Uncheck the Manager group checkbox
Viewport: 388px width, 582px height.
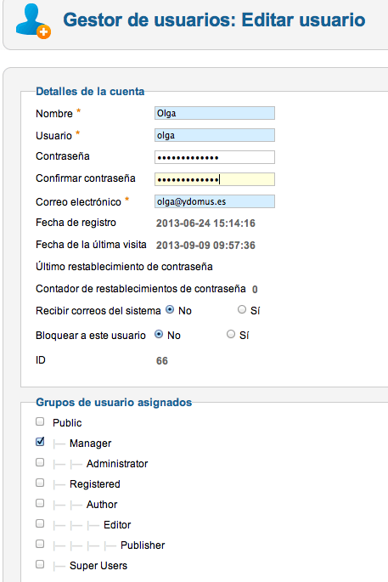pyautogui.click(x=40, y=442)
